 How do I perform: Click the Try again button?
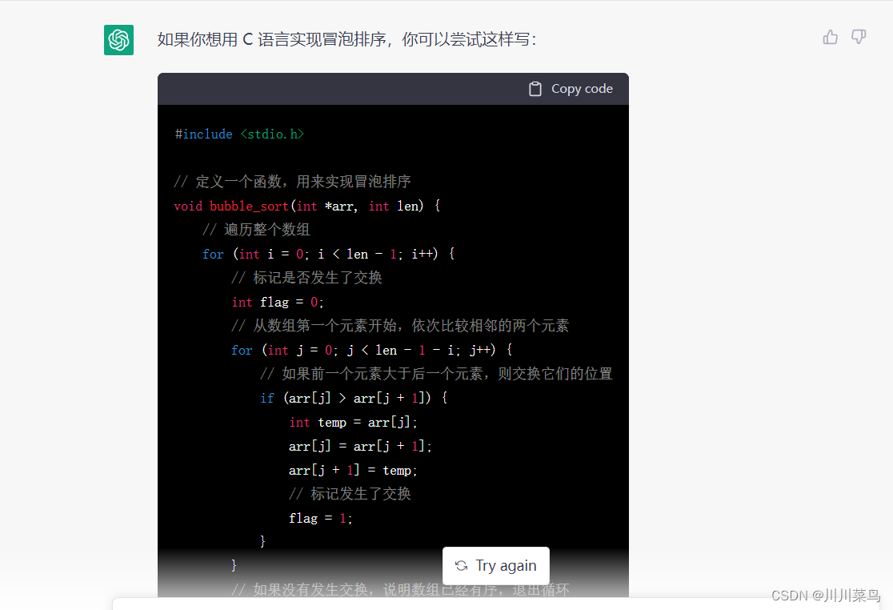tap(496, 566)
